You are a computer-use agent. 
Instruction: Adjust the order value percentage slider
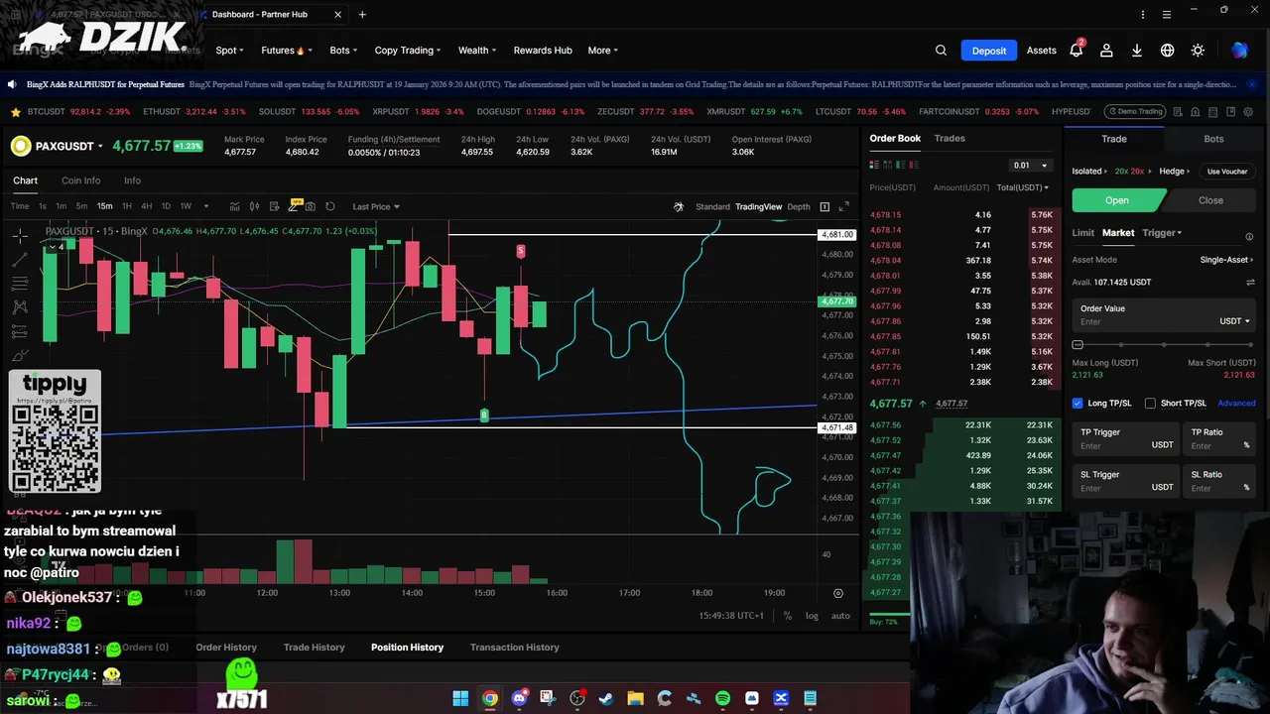point(1164,345)
